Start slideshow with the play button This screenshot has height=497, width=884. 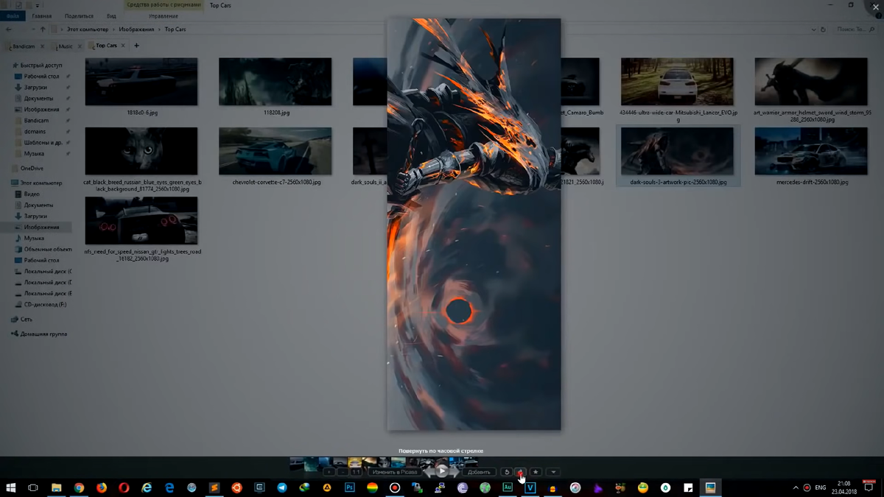tap(442, 471)
